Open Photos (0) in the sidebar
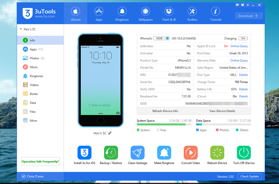279x184 pixels. [41, 58]
